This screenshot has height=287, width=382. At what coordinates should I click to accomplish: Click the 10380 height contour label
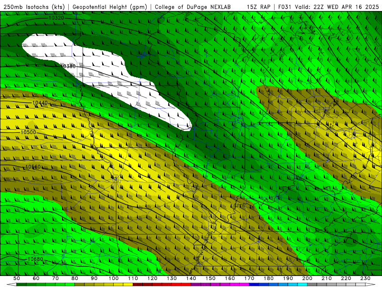tap(68, 66)
